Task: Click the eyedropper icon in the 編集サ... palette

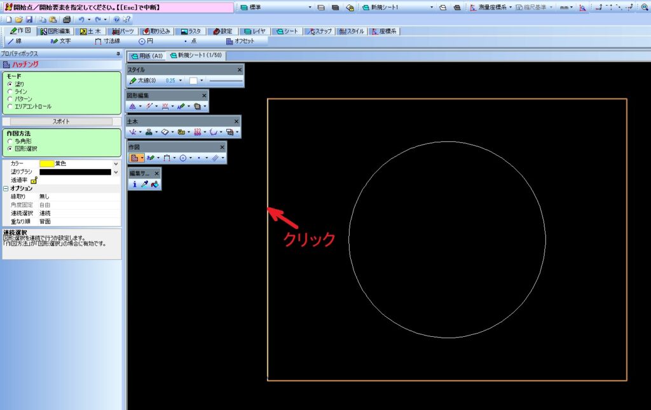Action: coord(144,184)
